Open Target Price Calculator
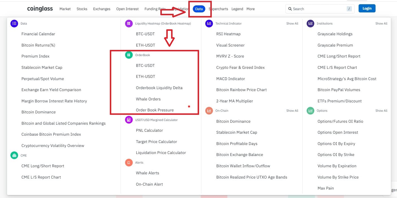Screen dimensions: 397x198 click(x=156, y=142)
